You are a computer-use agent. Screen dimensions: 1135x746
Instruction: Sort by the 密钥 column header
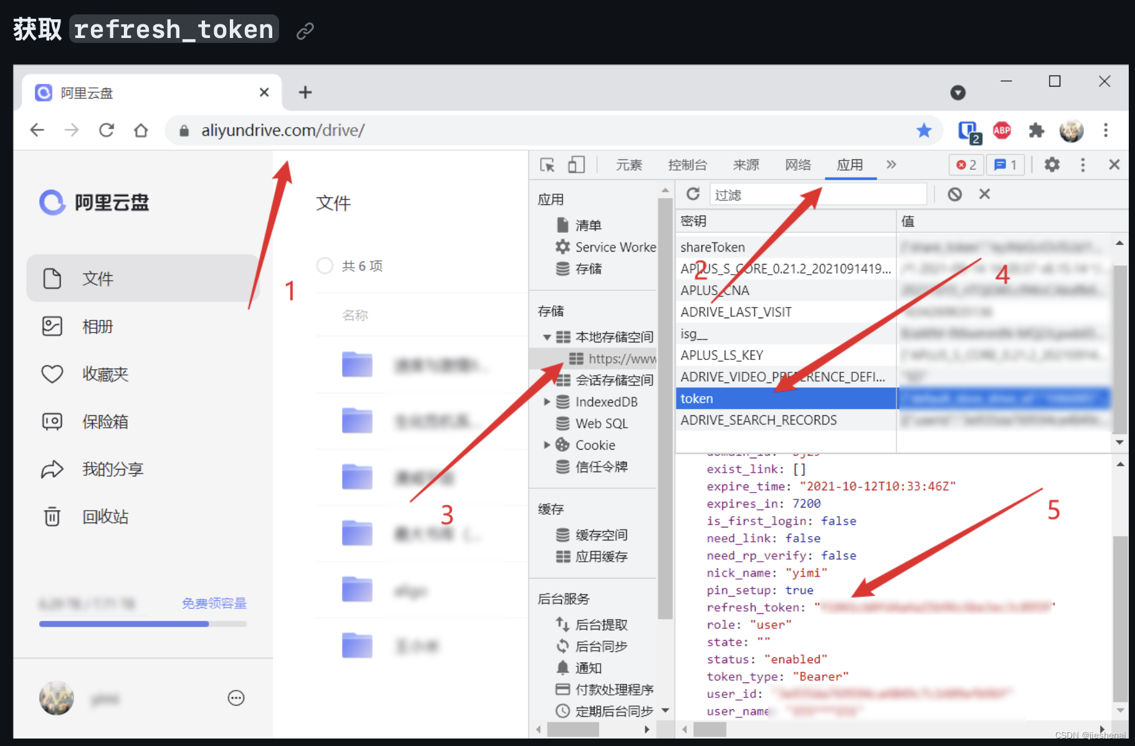point(786,221)
